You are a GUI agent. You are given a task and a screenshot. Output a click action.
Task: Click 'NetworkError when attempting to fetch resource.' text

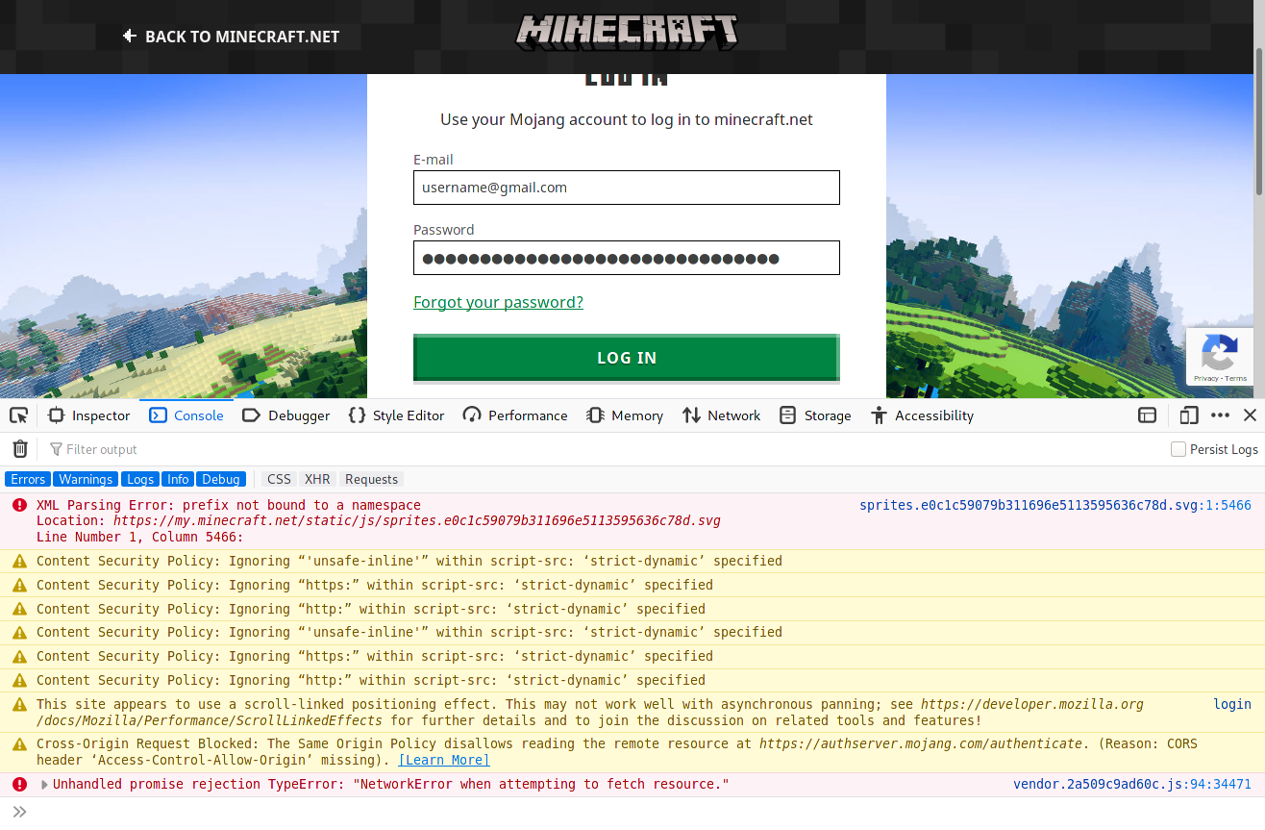pyautogui.click(x=543, y=784)
